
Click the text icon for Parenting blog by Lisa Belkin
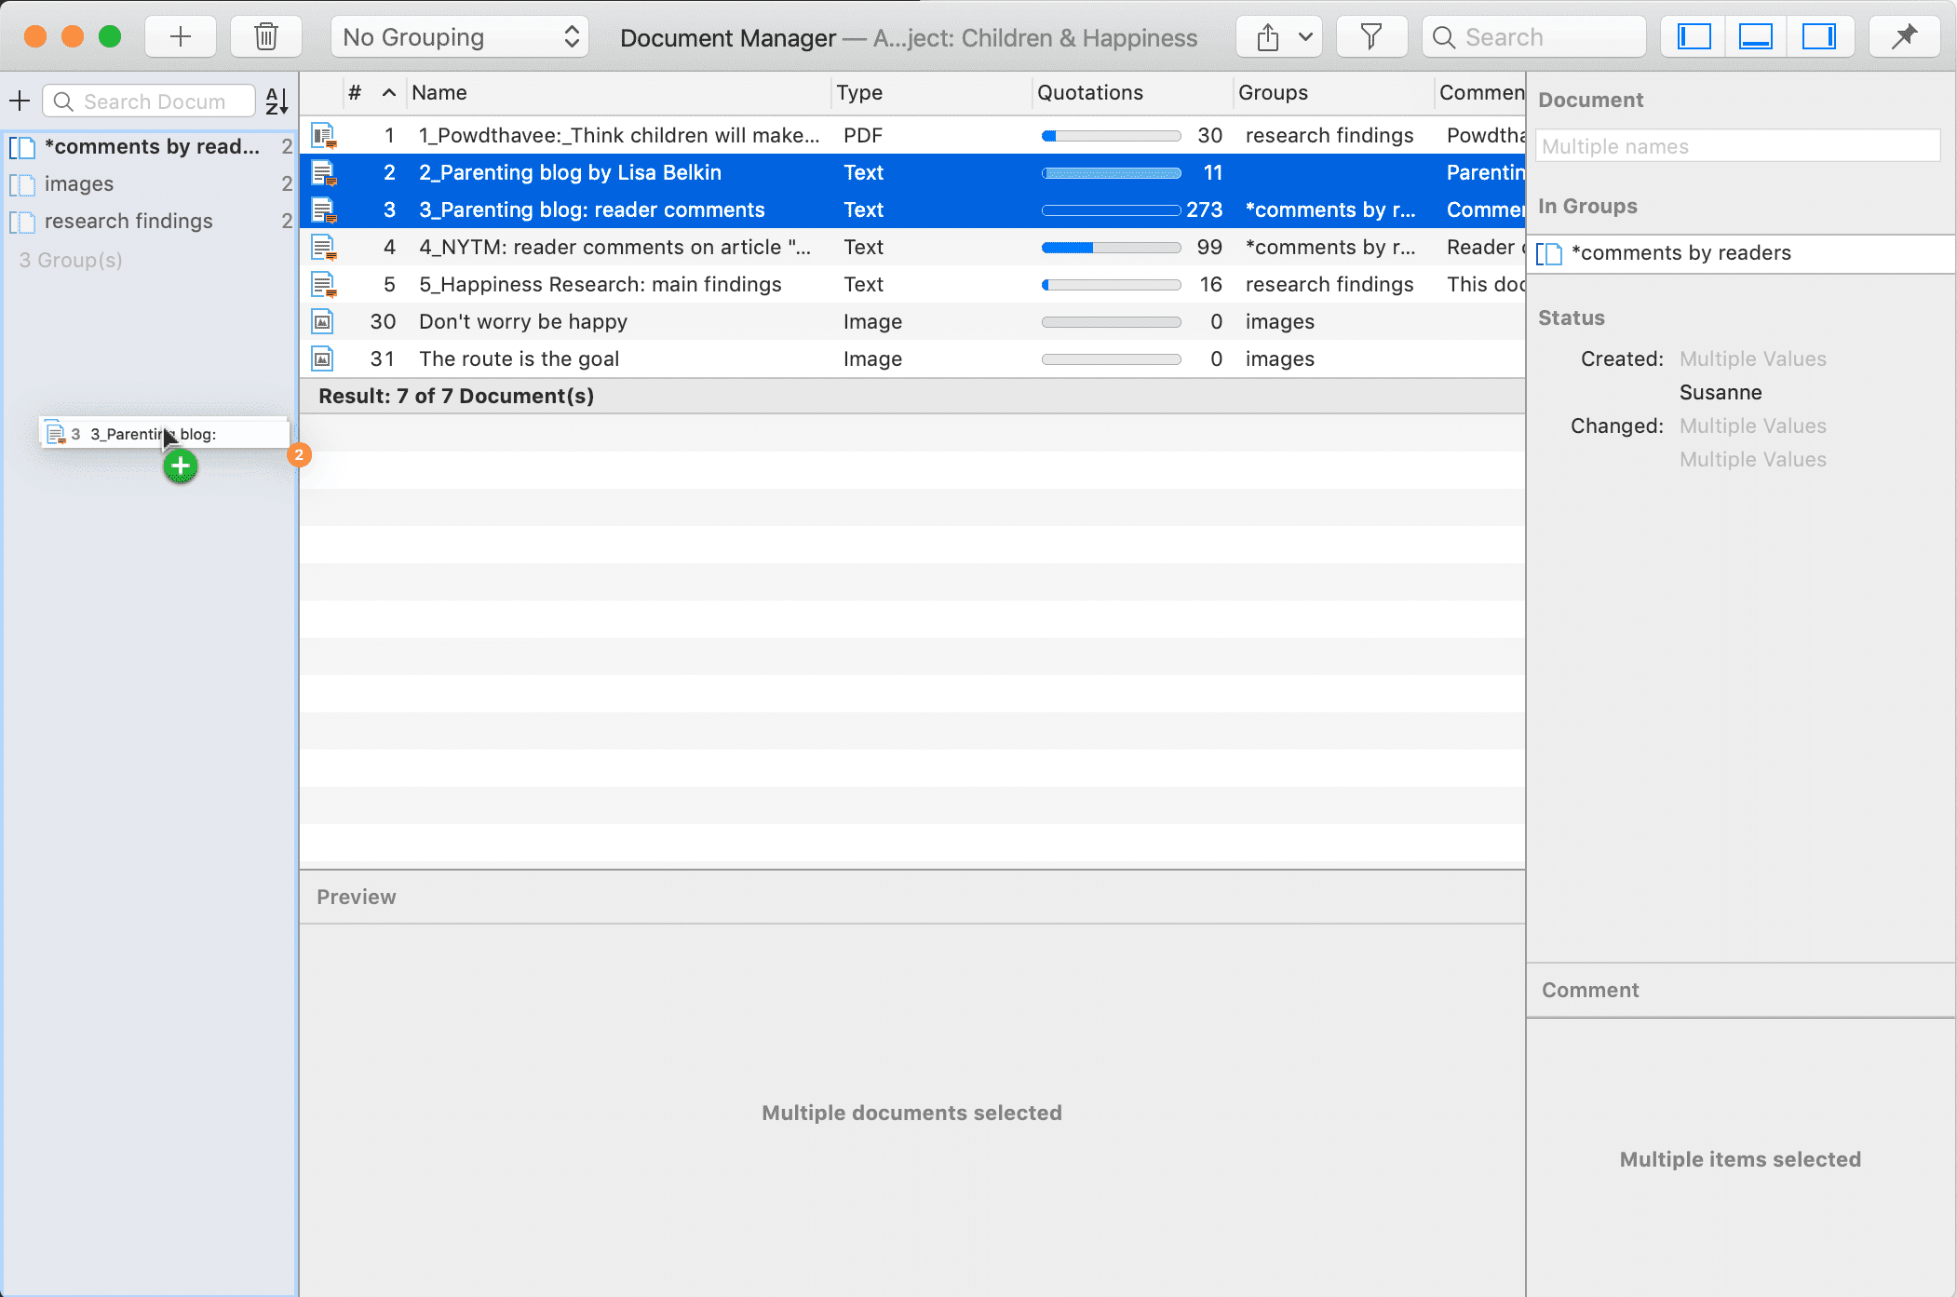323,172
